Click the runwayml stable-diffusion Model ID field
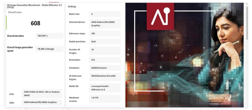 (105, 88)
